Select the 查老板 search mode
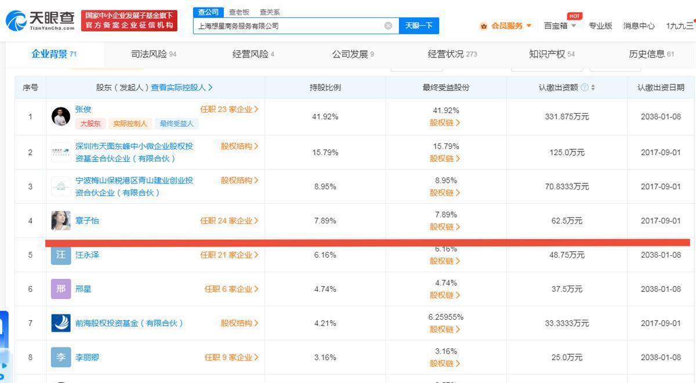 (x=239, y=12)
